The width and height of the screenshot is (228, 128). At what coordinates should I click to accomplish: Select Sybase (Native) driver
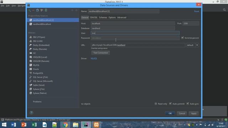coord(40,93)
